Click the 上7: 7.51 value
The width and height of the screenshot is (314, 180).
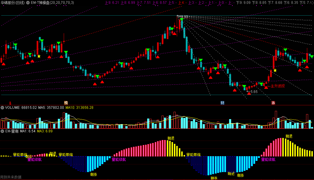coord(144,3)
